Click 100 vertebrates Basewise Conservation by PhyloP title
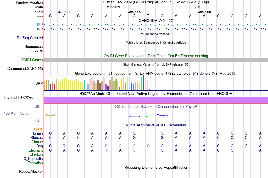This screenshot has height=178, width=268. tap(156, 107)
